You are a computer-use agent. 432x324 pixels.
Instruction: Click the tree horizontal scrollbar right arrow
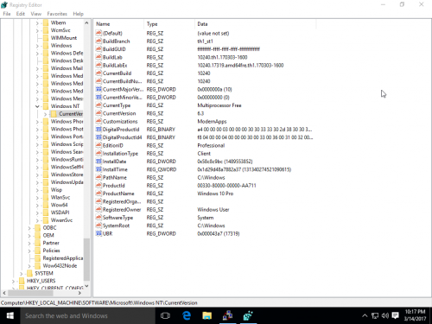pyautogui.click(x=79, y=293)
